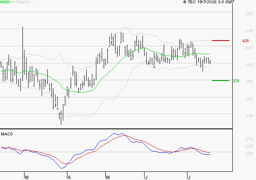Click the 380 price axis label
The image size is (256, 180).
tap(249, 82)
